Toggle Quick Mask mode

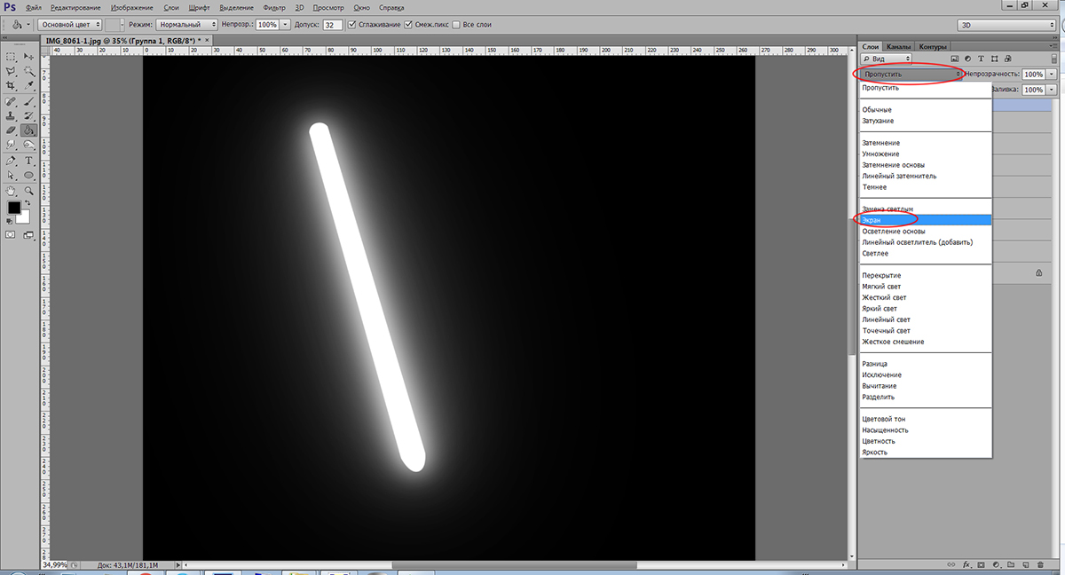pos(11,235)
